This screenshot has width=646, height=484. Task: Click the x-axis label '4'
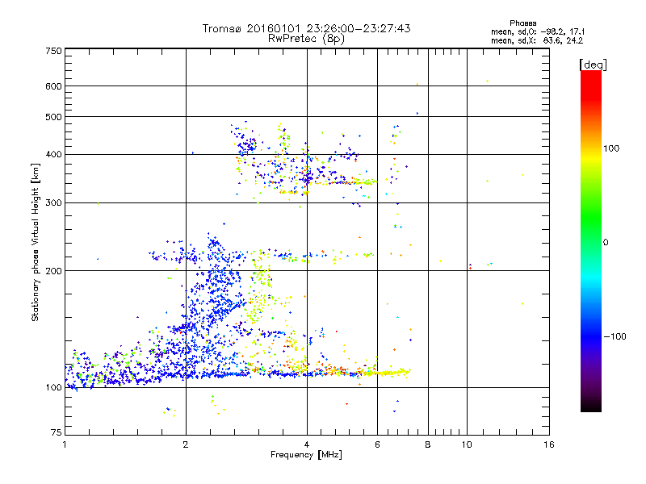pos(307,444)
